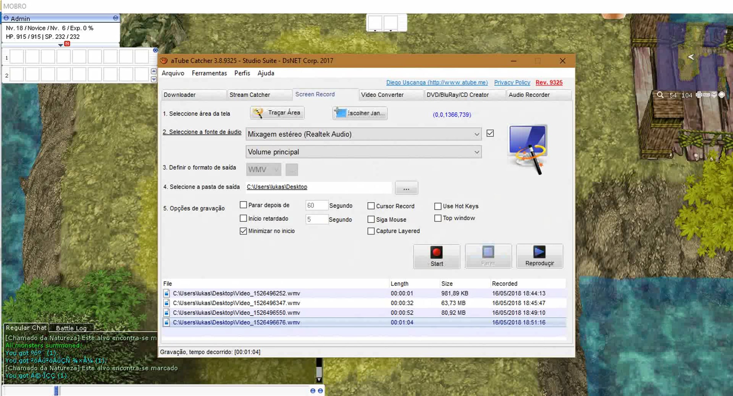Screen dimensions: 733x396
Task: Zoom out with the minimap minus icon
Action: pyautogui.click(x=706, y=95)
